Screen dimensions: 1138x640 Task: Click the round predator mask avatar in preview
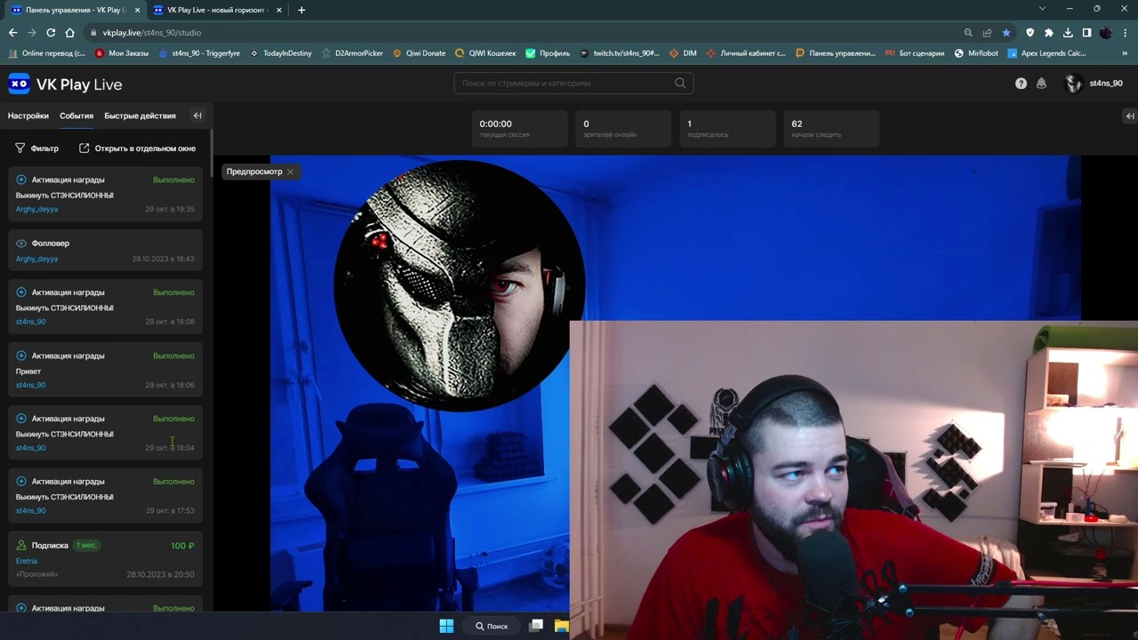460,286
